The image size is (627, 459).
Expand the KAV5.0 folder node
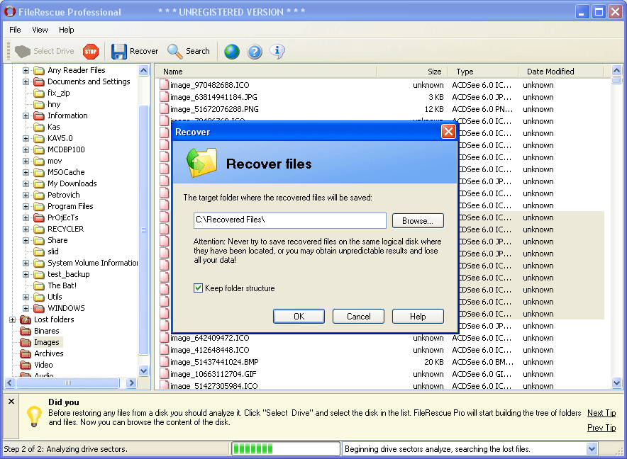point(26,138)
